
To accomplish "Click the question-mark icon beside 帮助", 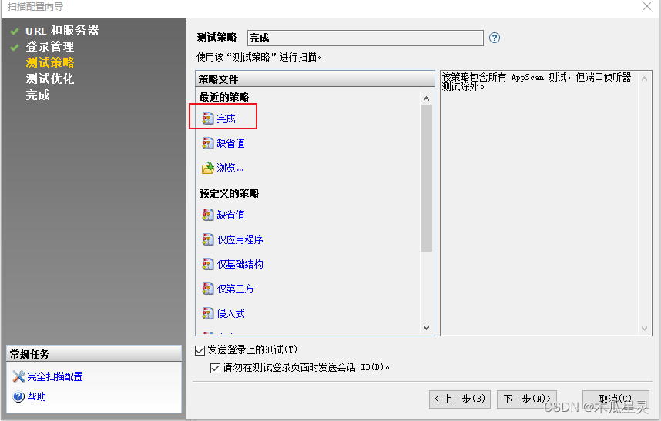I will click(18, 396).
